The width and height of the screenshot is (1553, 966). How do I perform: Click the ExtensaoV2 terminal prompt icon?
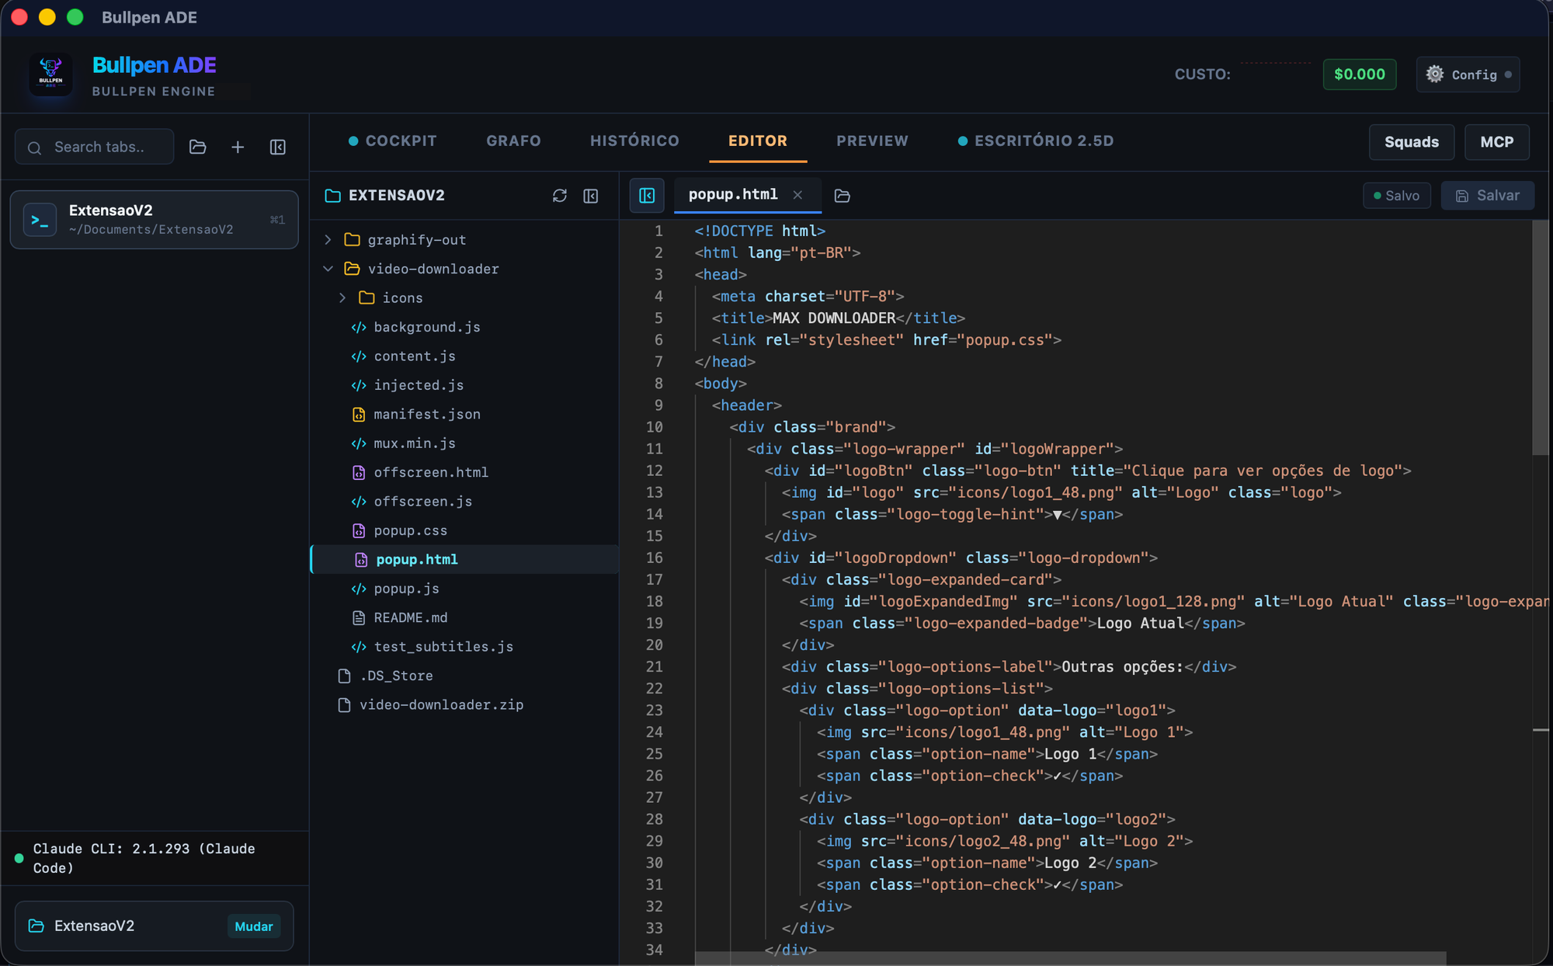[40, 220]
